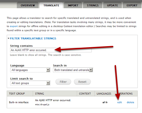Select the Update tab
The height and width of the screenshot is (113, 142).
tap(113, 5)
